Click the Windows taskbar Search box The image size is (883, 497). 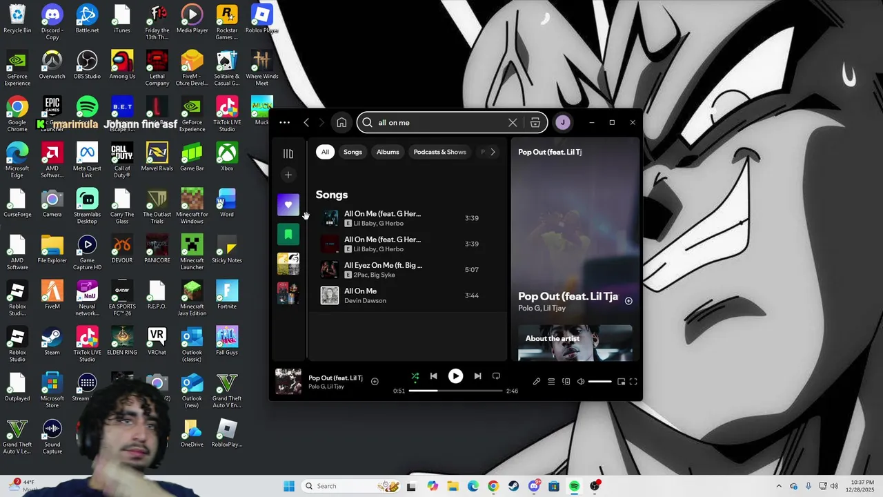coord(350,486)
